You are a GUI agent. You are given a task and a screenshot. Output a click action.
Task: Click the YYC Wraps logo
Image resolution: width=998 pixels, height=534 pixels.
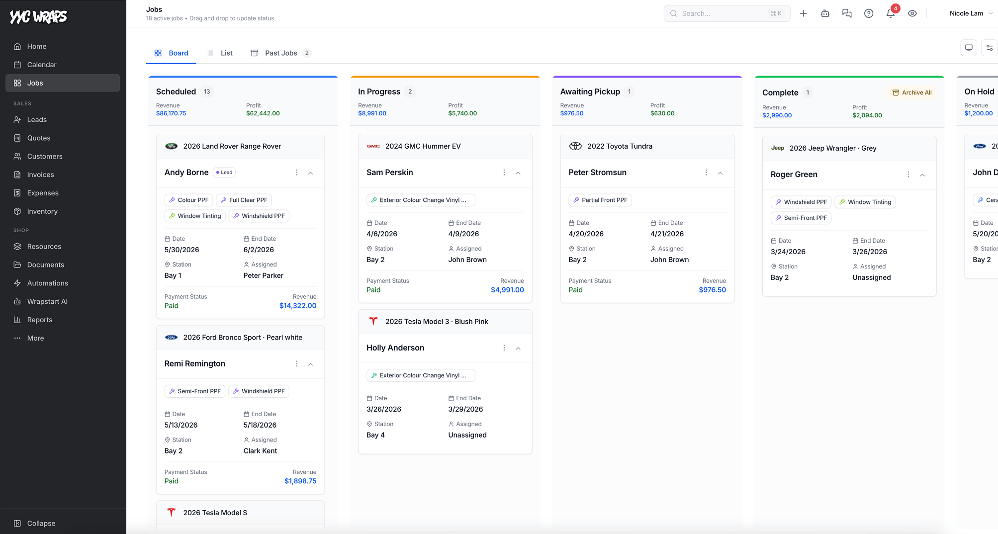pos(38,17)
